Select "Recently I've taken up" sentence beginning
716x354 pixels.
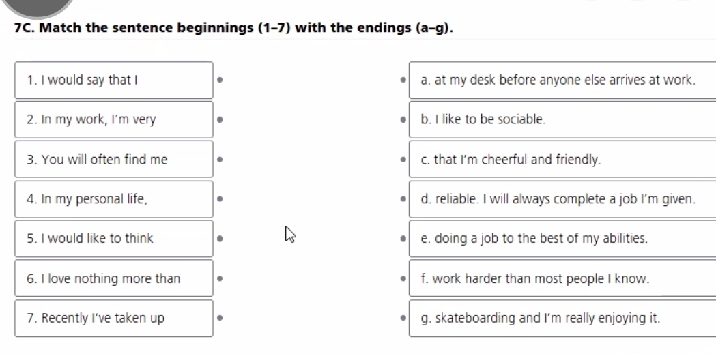(x=113, y=318)
